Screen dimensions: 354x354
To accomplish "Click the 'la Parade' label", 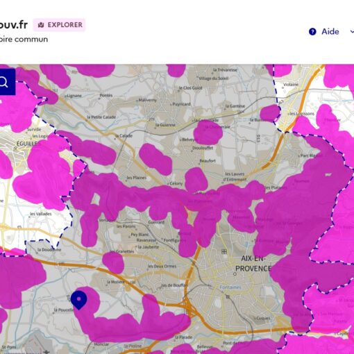I will [x=183, y=337].
